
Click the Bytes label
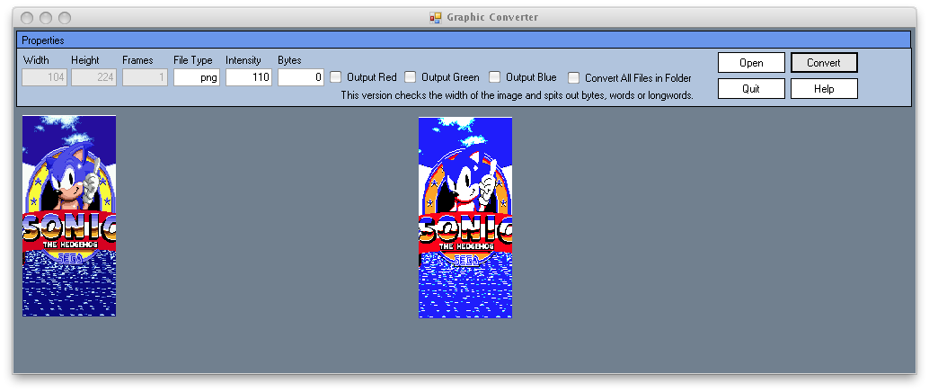(289, 60)
